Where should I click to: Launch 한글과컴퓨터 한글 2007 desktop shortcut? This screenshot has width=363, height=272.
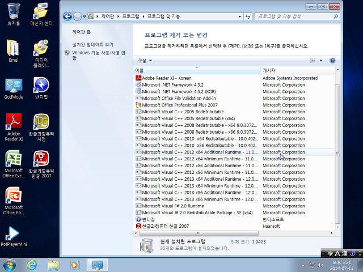[41, 164]
